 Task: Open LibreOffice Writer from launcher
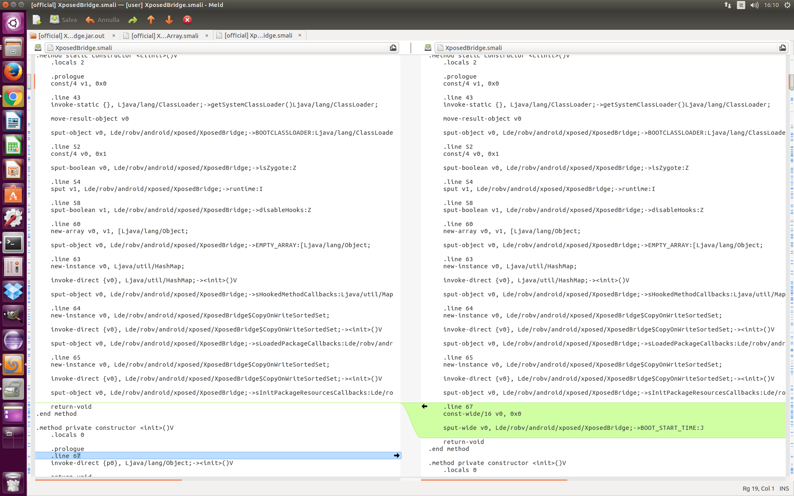pyautogui.click(x=13, y=121)
